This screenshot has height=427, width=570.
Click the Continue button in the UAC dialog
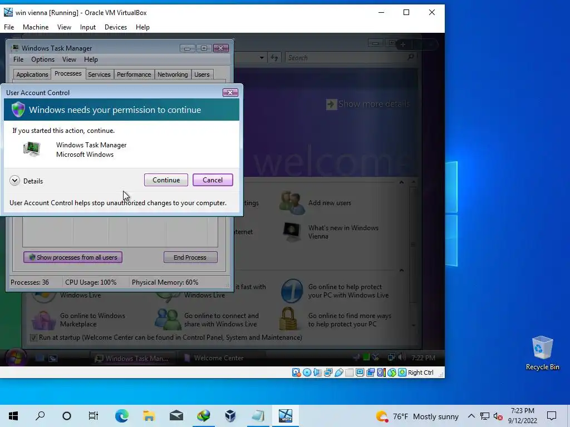[x=166, y=180]
